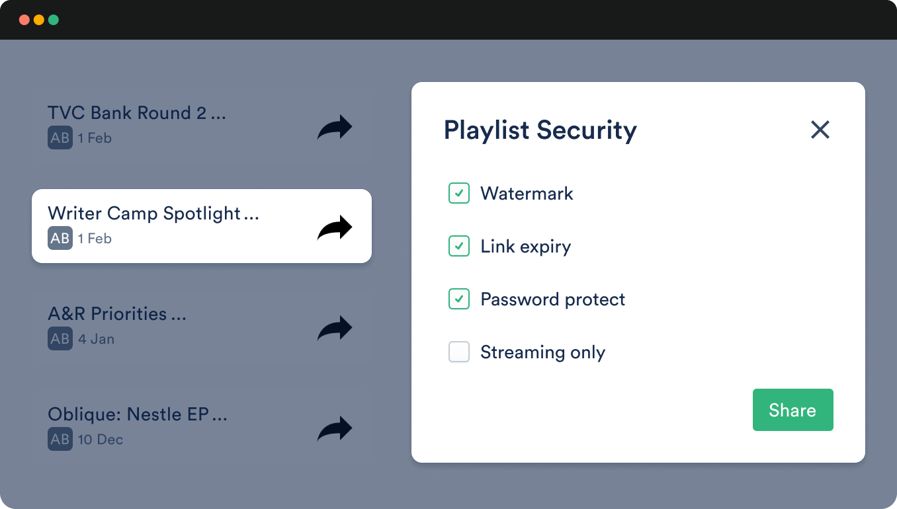This screenshot has height=509, width=897.
Task: Uncheck the Watermark checkbox
Action: coord(459,193)
